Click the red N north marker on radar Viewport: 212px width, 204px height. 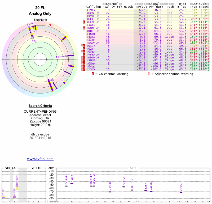click(x=50, y=25)
